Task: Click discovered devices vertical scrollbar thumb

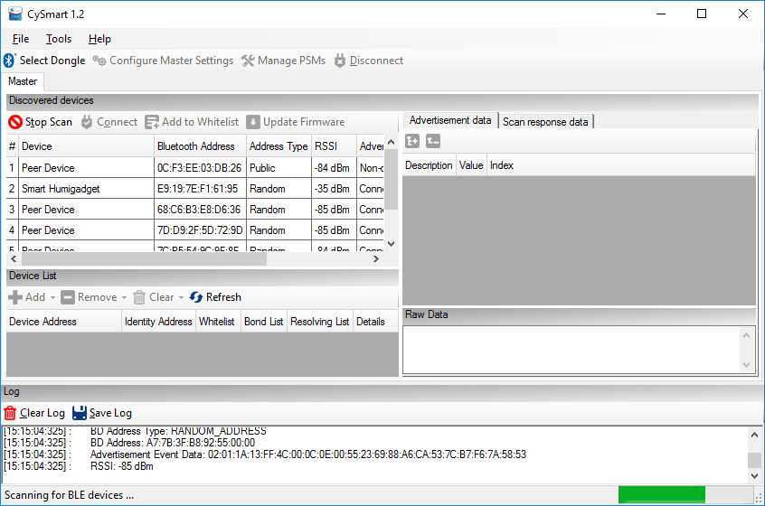Action: pos(391,181)
